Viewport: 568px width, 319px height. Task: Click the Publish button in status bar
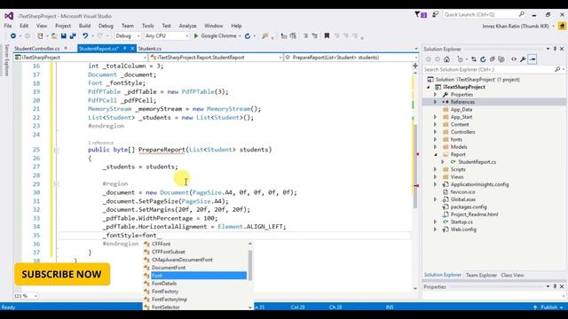[x=548, y=307]
